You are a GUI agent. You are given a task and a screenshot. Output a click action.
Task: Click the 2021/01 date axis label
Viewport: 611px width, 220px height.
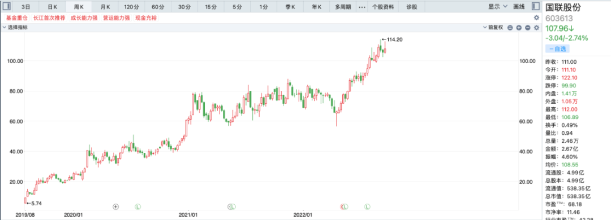188,214
